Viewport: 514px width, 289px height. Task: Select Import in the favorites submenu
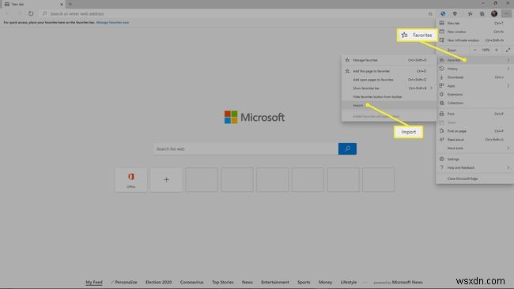[389, 105]
